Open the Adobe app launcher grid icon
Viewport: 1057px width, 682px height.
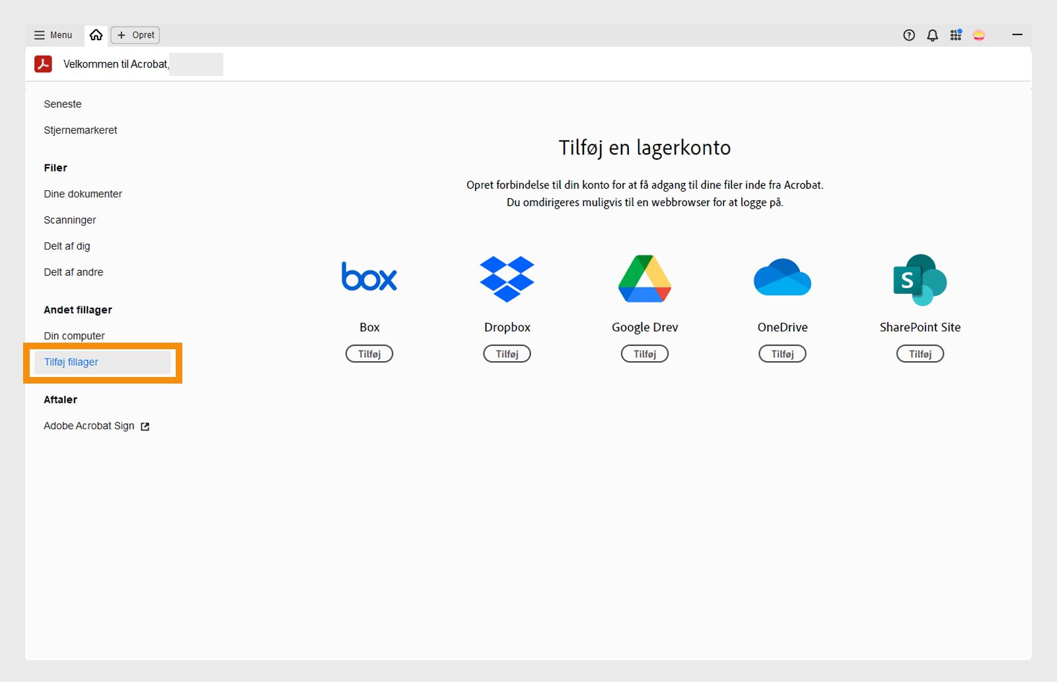coord(956,35)
